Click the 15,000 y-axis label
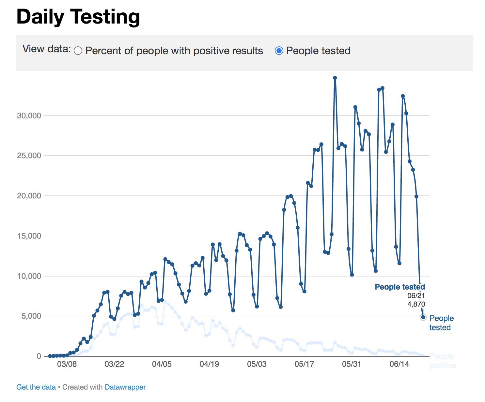485x402 pixels. 29,236
